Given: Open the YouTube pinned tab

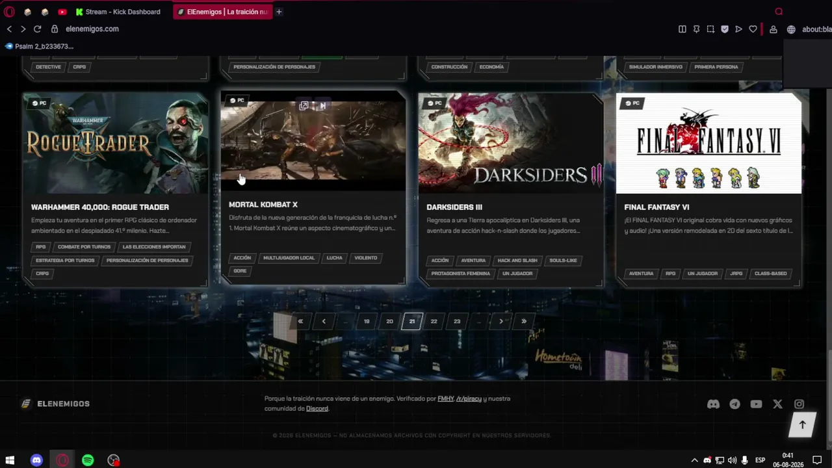Looking at the screenshot, I should [62, 12].
